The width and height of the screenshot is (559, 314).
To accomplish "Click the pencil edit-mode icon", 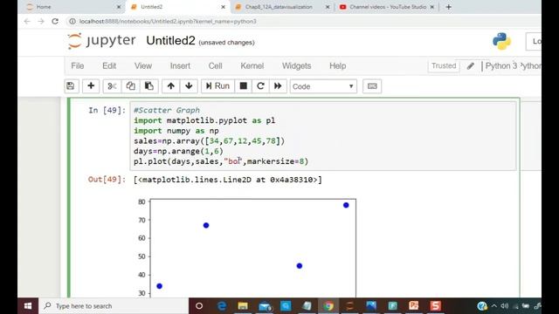I will 471,66.
